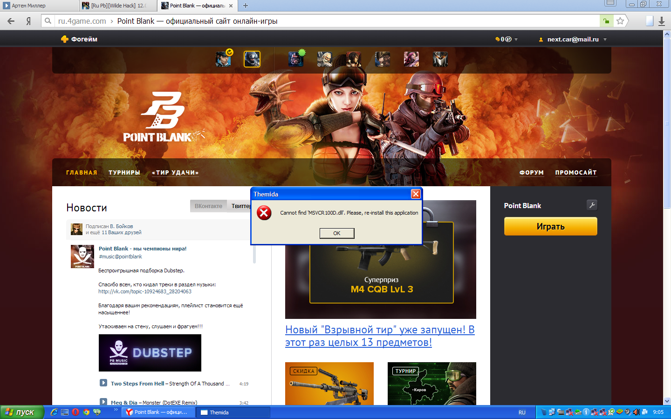Open ТУРНИРЫ menu item
The height and width of the screenshot is (419, 671).
pos(124,173)
